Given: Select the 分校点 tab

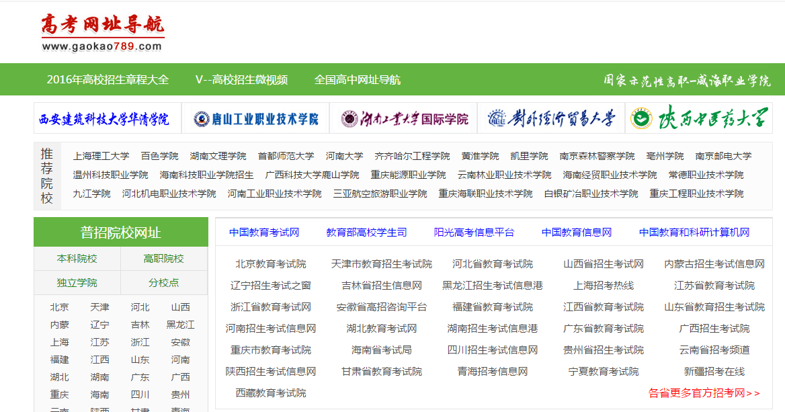Looking at the screenshot, I should click(x=164, y=283).
